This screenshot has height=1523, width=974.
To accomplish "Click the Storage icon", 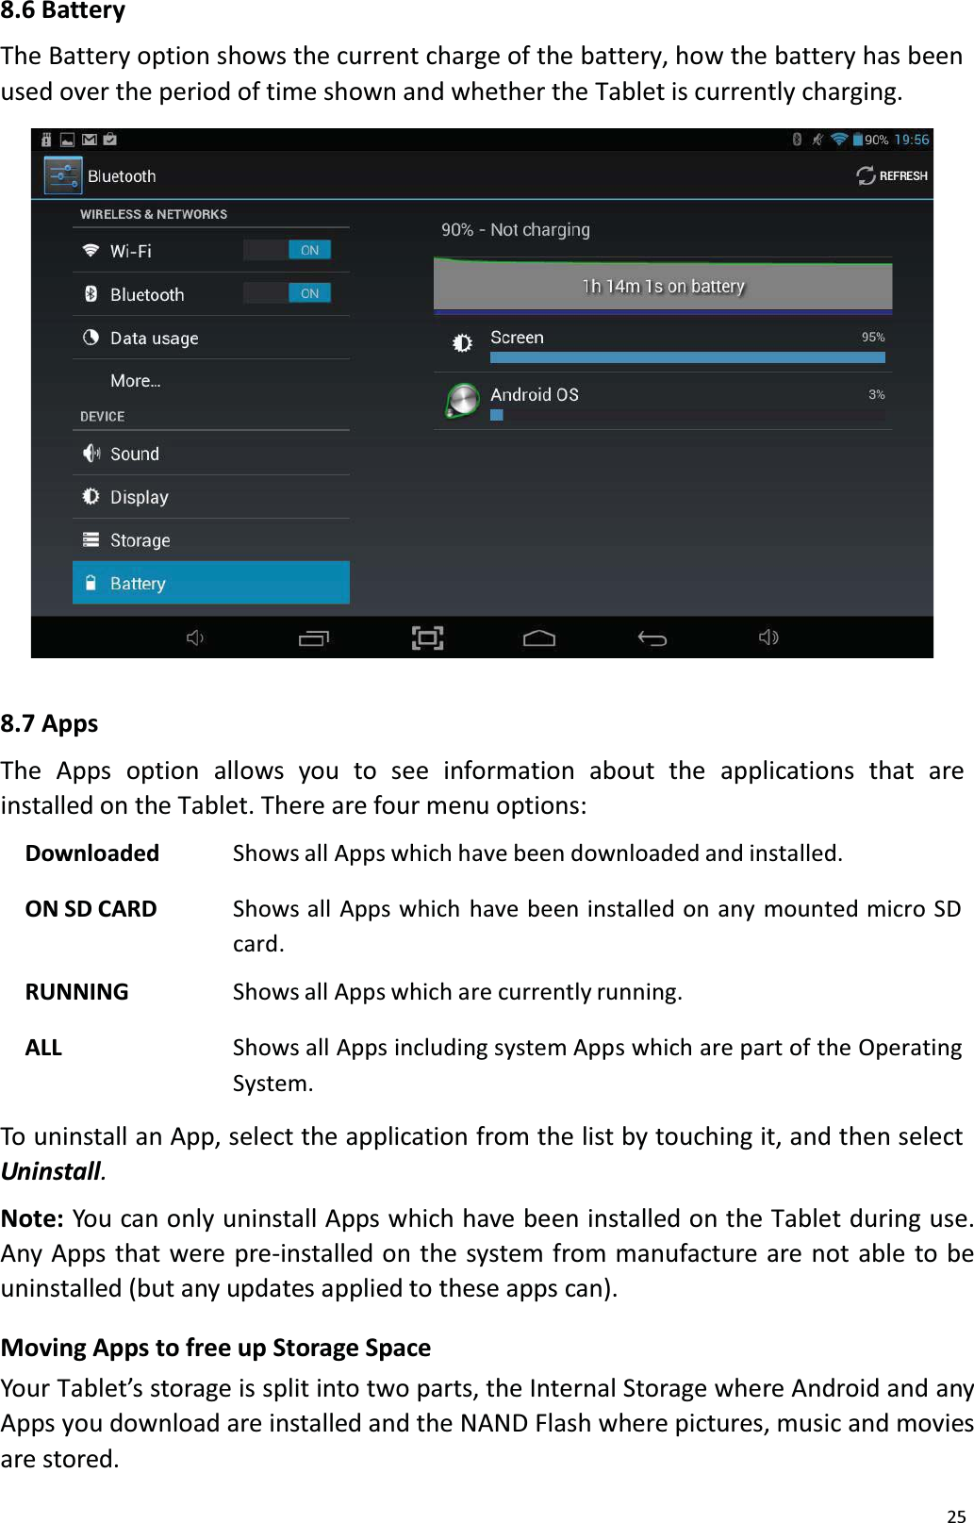I will (91, 539).
